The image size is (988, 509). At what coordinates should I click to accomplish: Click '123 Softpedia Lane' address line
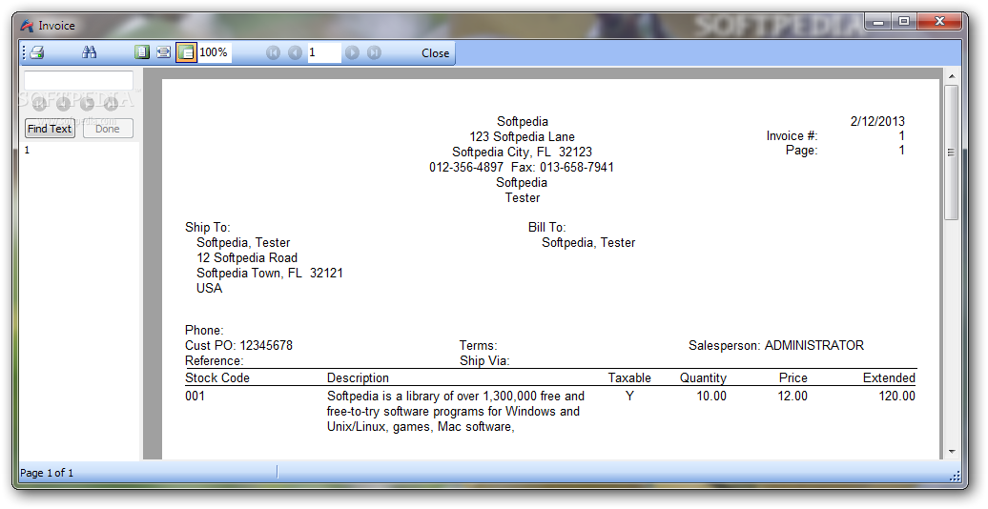(522, 136)
